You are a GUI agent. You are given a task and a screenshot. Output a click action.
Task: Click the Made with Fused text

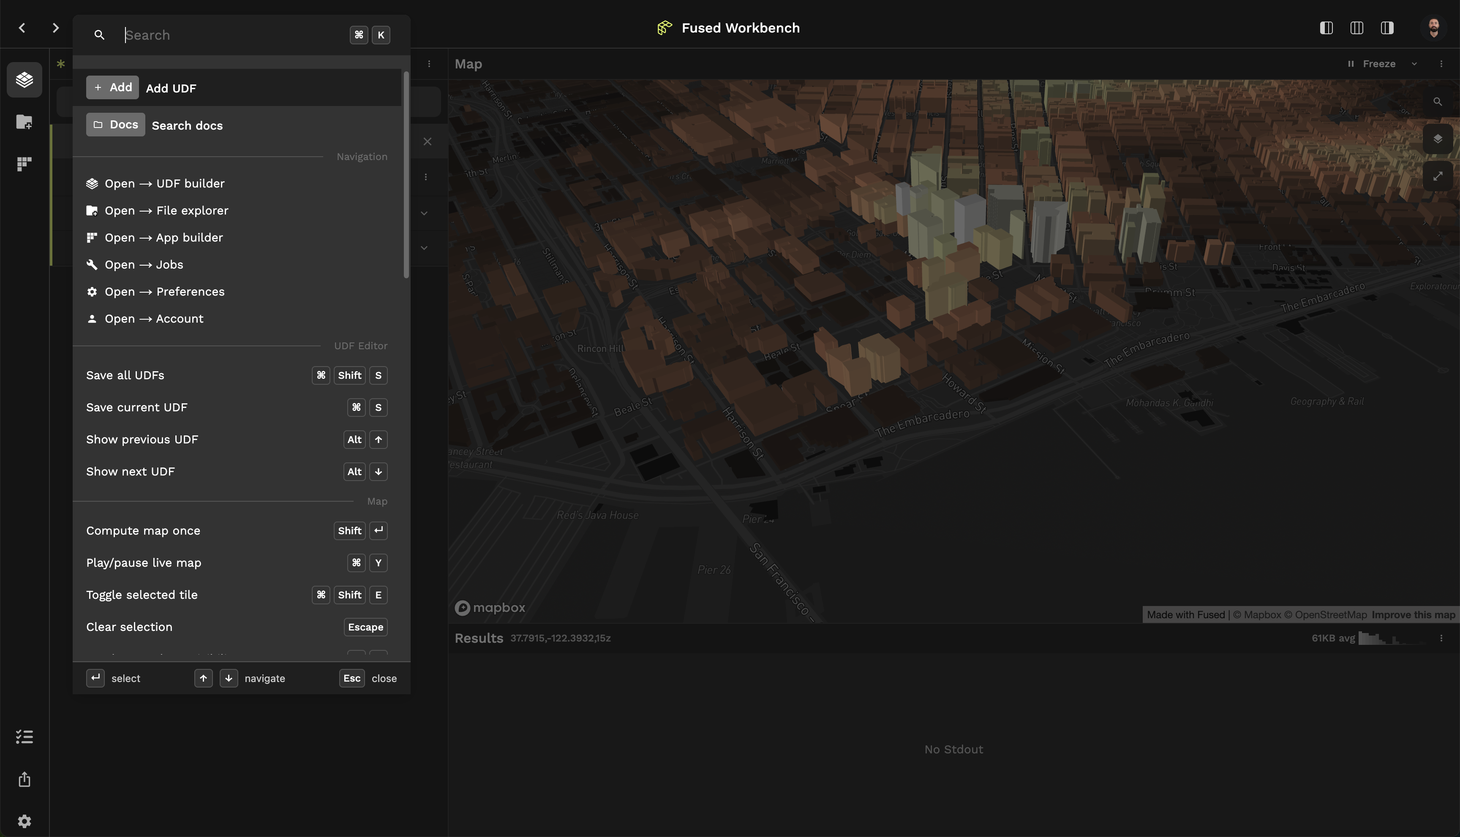[x=1186, y=614]
